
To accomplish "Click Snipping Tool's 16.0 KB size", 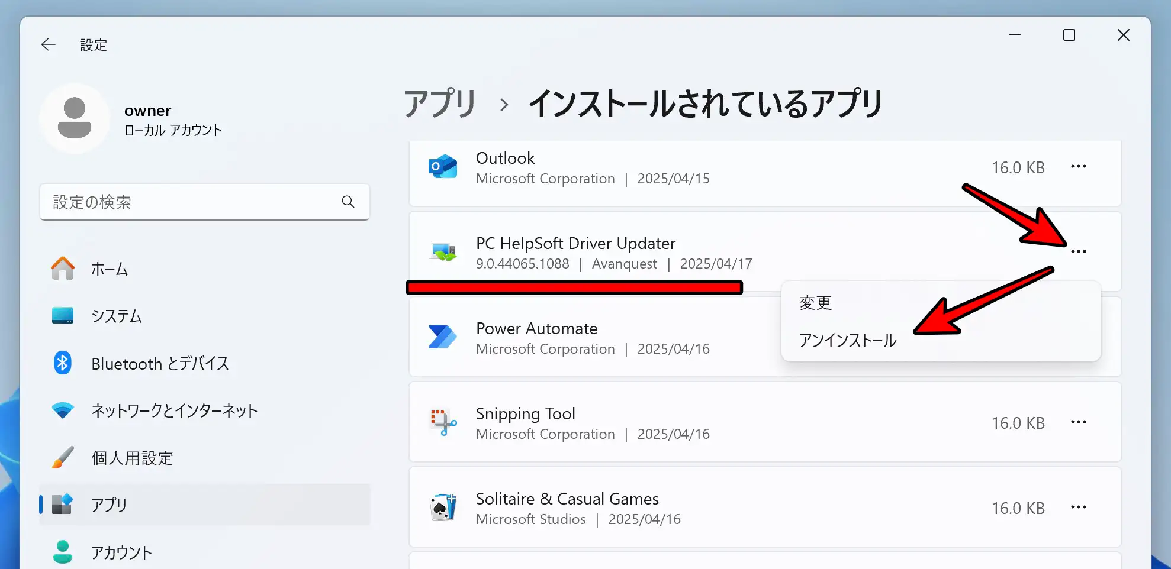I will tap(1018, 423).
